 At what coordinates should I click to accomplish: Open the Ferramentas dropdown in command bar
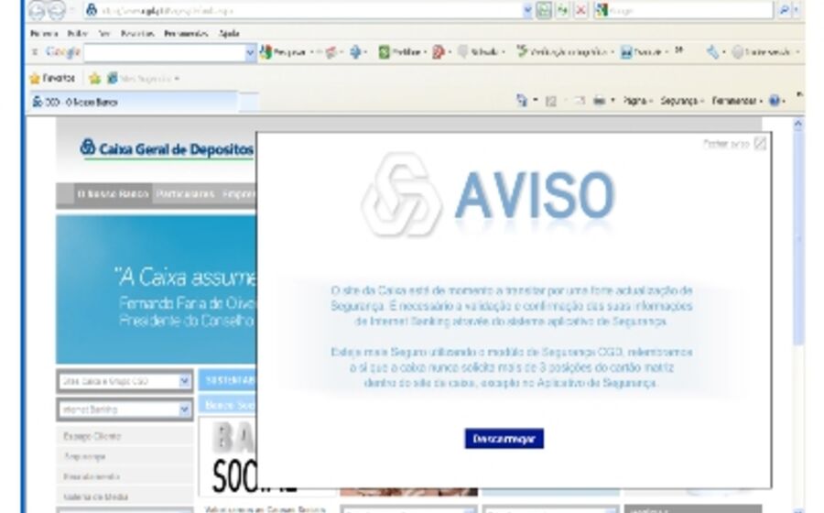pos(737,101)
